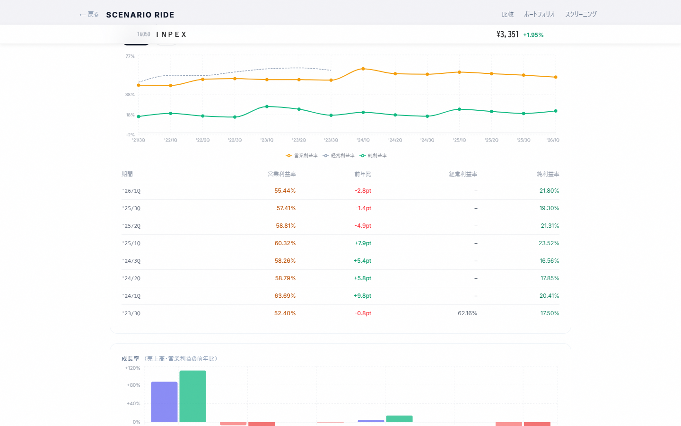
Task: Click the -4.9pt year-over-year value
Action: pos(363,226)
